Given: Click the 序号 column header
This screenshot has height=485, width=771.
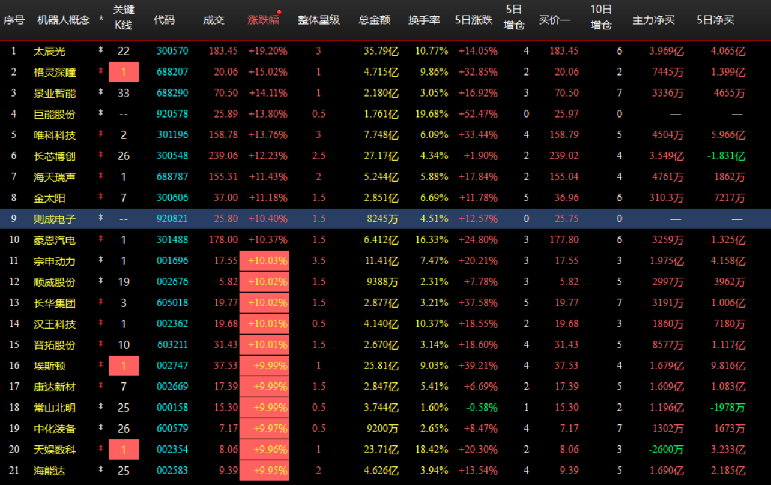Looking at the screenshot, I should click(14, 20).
